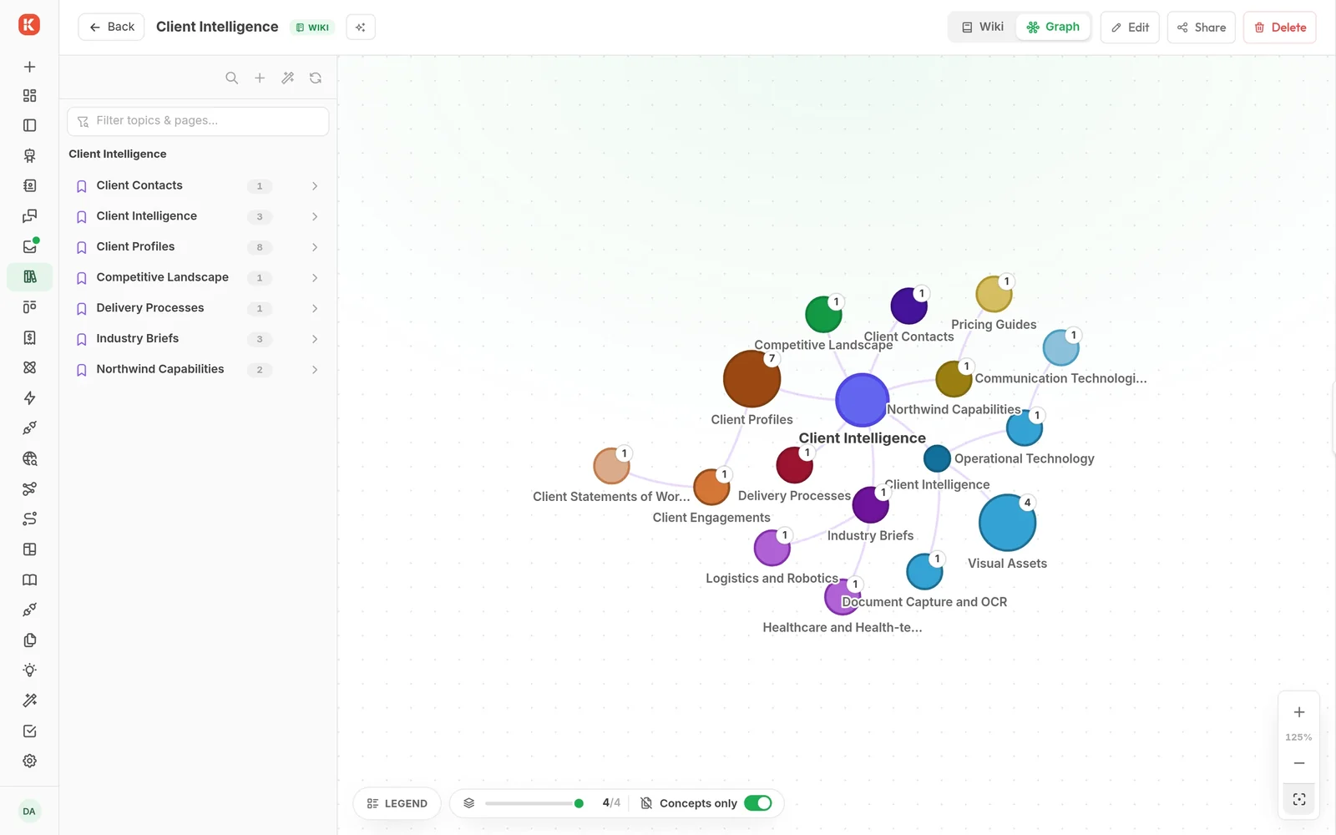The height and width of the screenshot is (835, 1336).
Task: Click the orange K app logo
Action: click(29, 25)
